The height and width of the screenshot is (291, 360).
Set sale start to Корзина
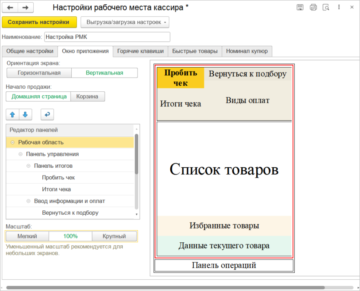pos(87,97)
